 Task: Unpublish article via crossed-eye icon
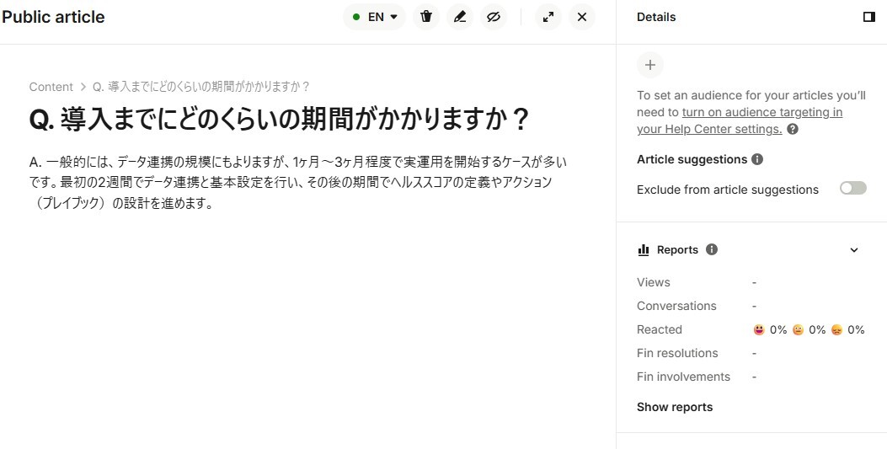[x=494, y=17]
